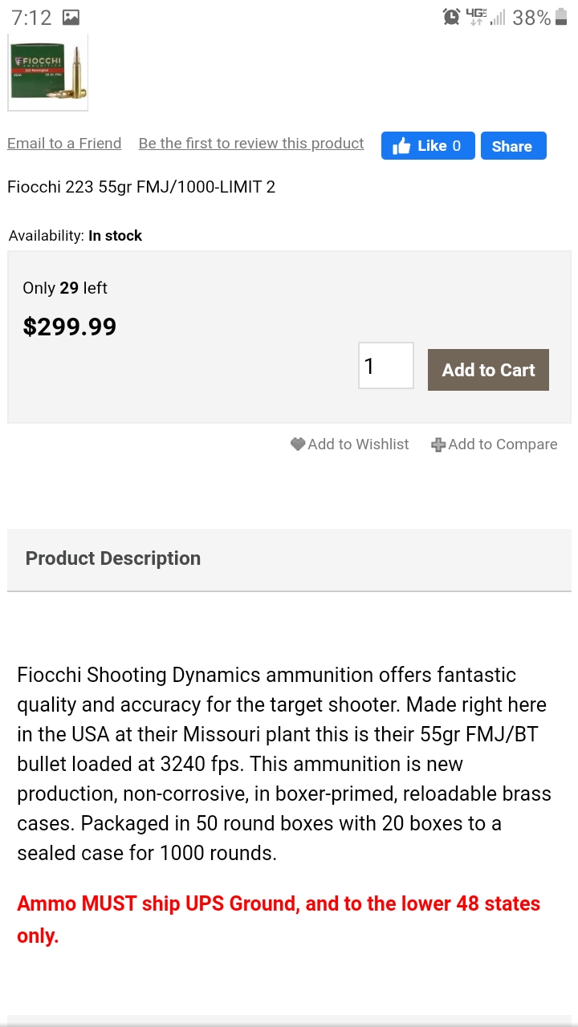Tap the 4G network indicator icon

[476, 17]
